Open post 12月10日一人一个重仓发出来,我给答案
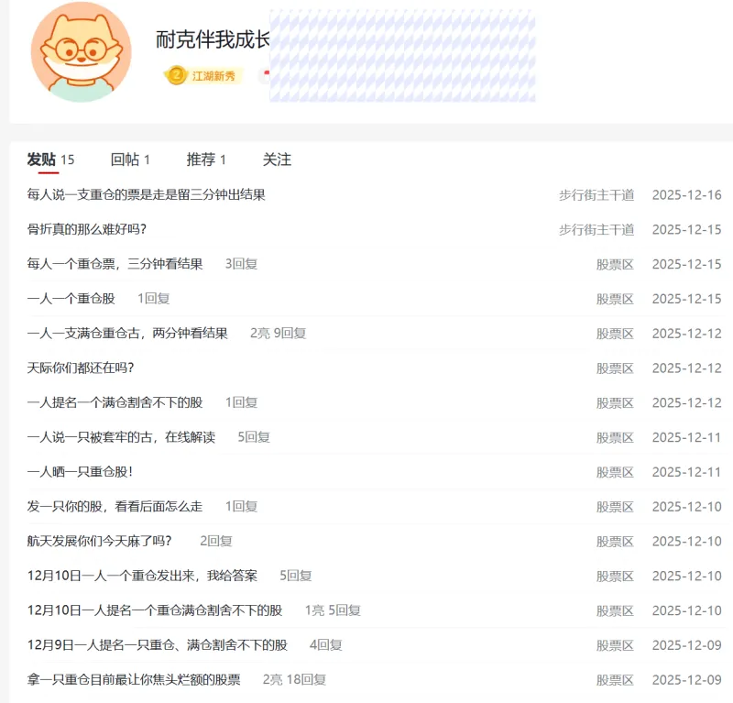The height and width of the screenshot is (703, 733). click(142, 576)
